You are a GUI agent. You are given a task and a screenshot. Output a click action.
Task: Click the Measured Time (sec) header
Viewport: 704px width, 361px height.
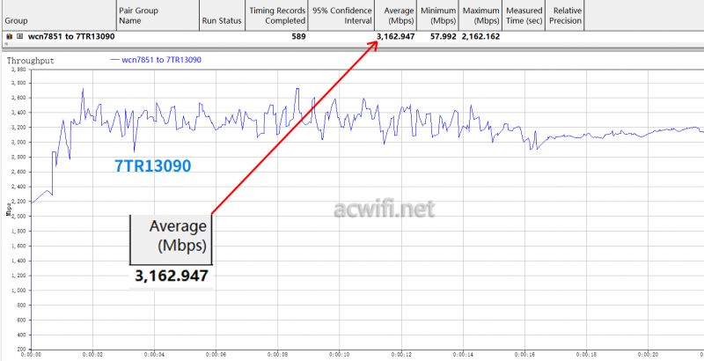524,14
